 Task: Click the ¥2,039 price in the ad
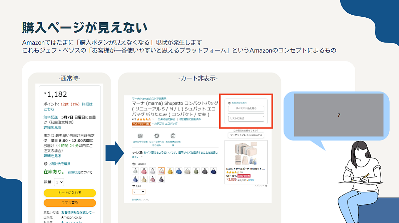click(232, 180)
